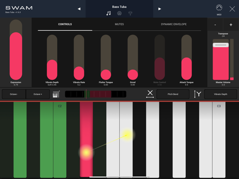Open the Pitch Bend X-axis assignment
Screen dimensions: 239x179
click(173, 94)
